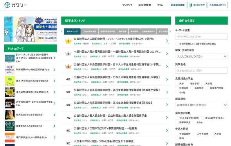Click the キーワード検索 input field

(x=201, y=37)
